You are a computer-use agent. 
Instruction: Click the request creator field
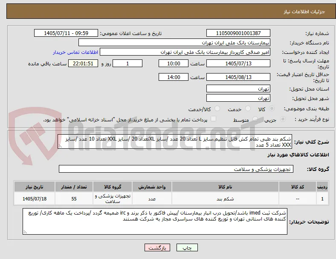tap(185, 52)
